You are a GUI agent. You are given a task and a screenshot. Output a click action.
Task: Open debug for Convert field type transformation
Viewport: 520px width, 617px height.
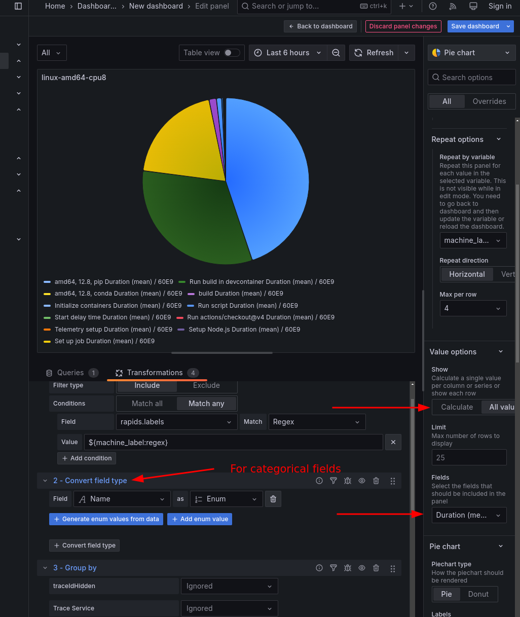(348, 481)
